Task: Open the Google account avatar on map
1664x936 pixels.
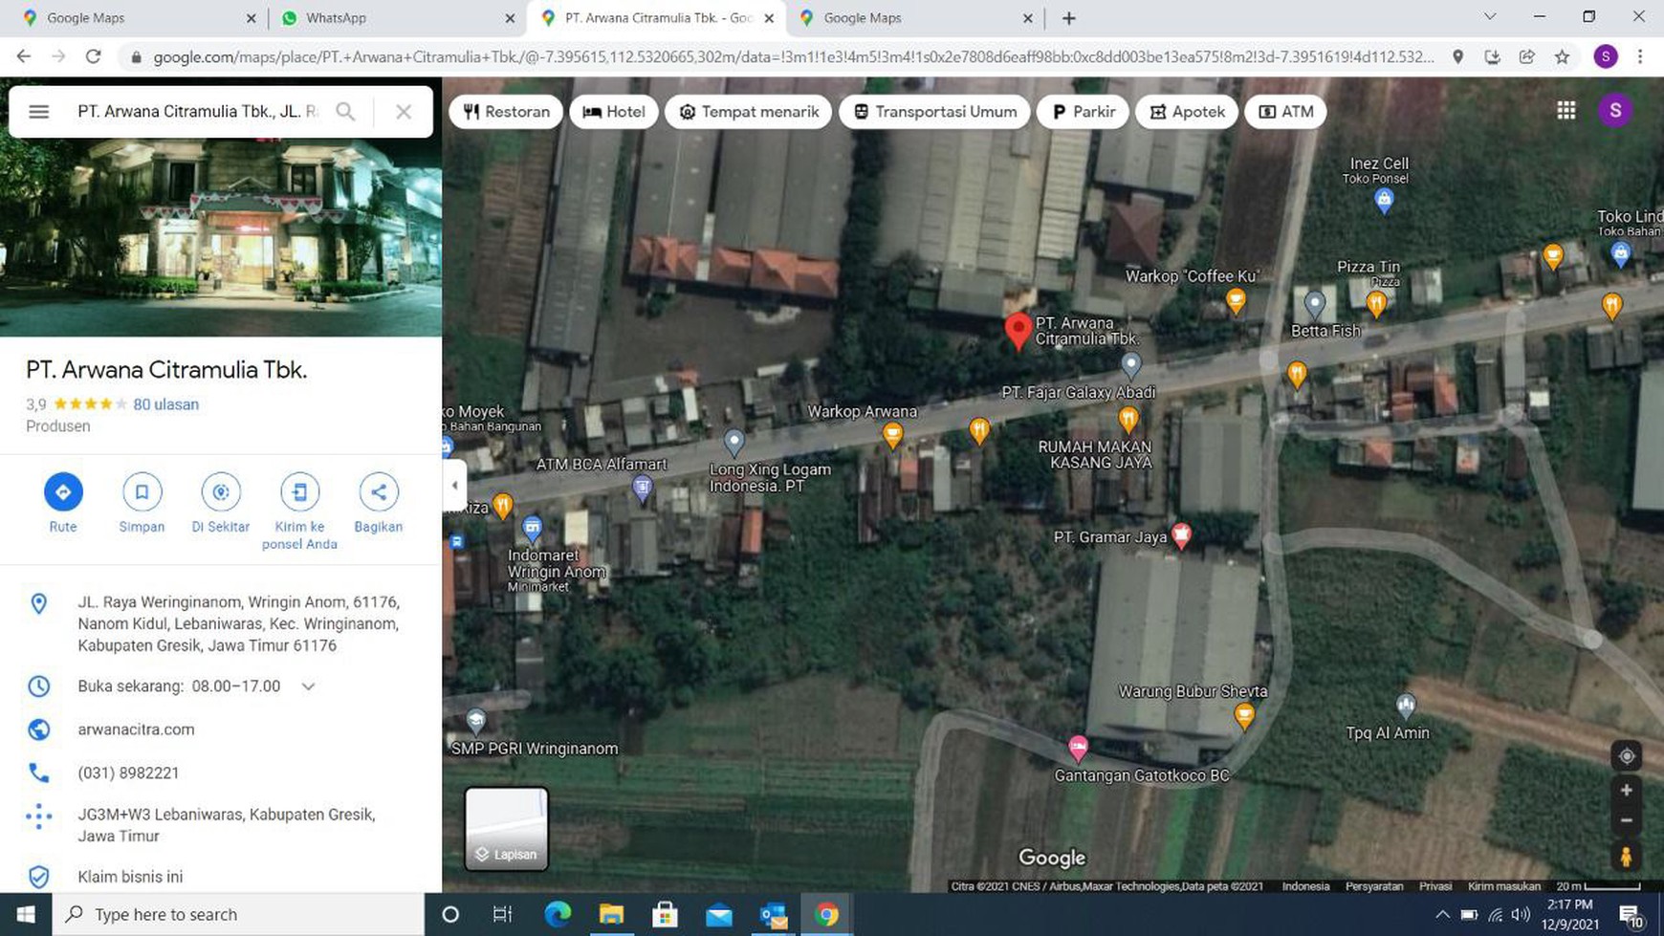Action: 1615,111
